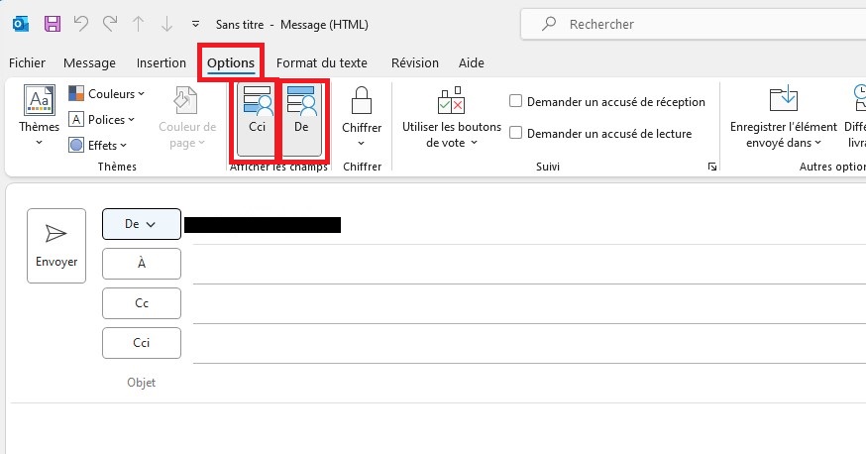Screen dimensions: 866x454
Task: Click the Outlook app icon in title bar
Action: click(x=21, y=24)
